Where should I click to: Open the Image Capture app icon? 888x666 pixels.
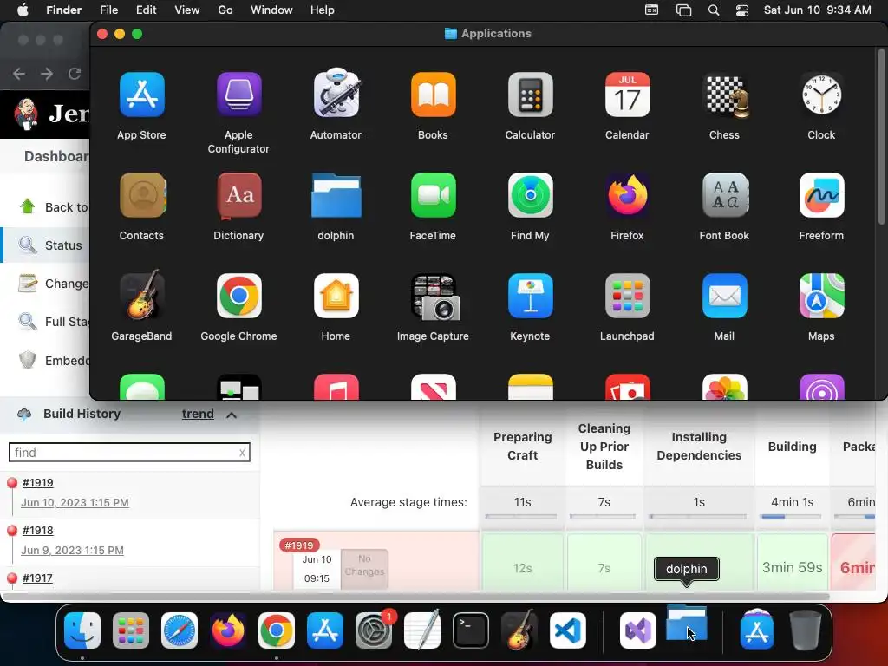click(x=435, y=297)
